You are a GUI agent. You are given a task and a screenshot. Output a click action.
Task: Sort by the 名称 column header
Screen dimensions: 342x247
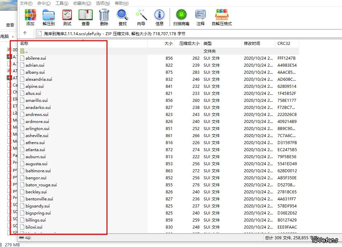tap(24, 44)
